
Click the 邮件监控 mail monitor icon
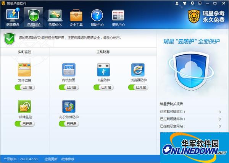[24, 106]
